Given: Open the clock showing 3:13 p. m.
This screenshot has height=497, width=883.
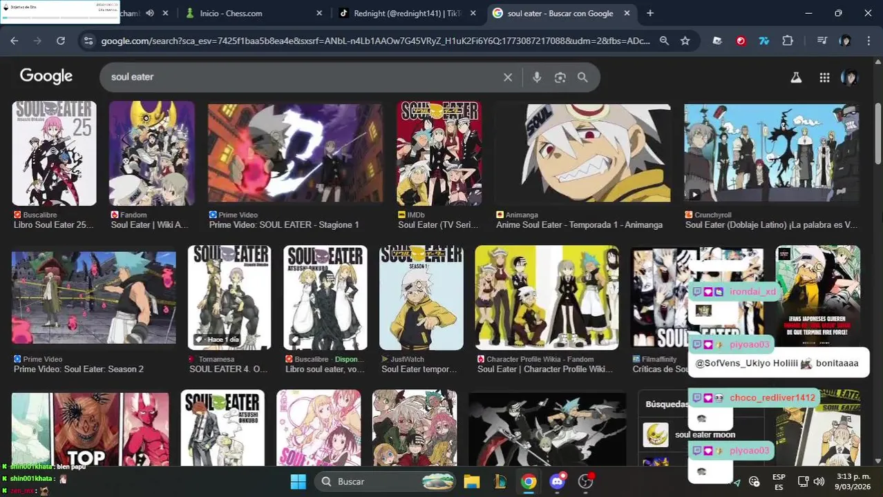Looking at the screenshot, I should click(x=853, y=482).
